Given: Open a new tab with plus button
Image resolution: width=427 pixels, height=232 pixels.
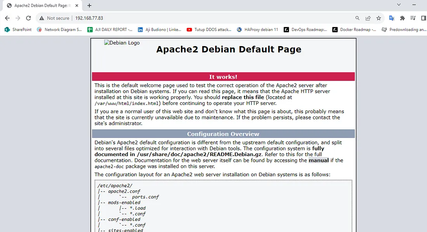Looking at the screenshot, I should pos(89,5).
